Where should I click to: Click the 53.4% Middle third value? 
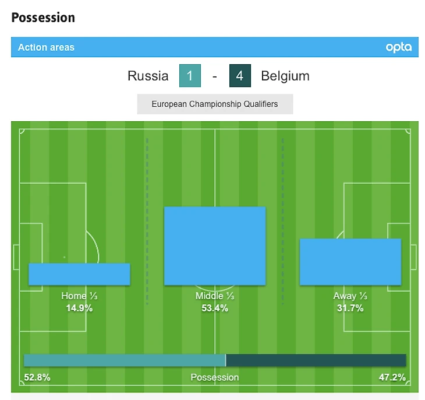pyautogui.click(x=215, y=308)
